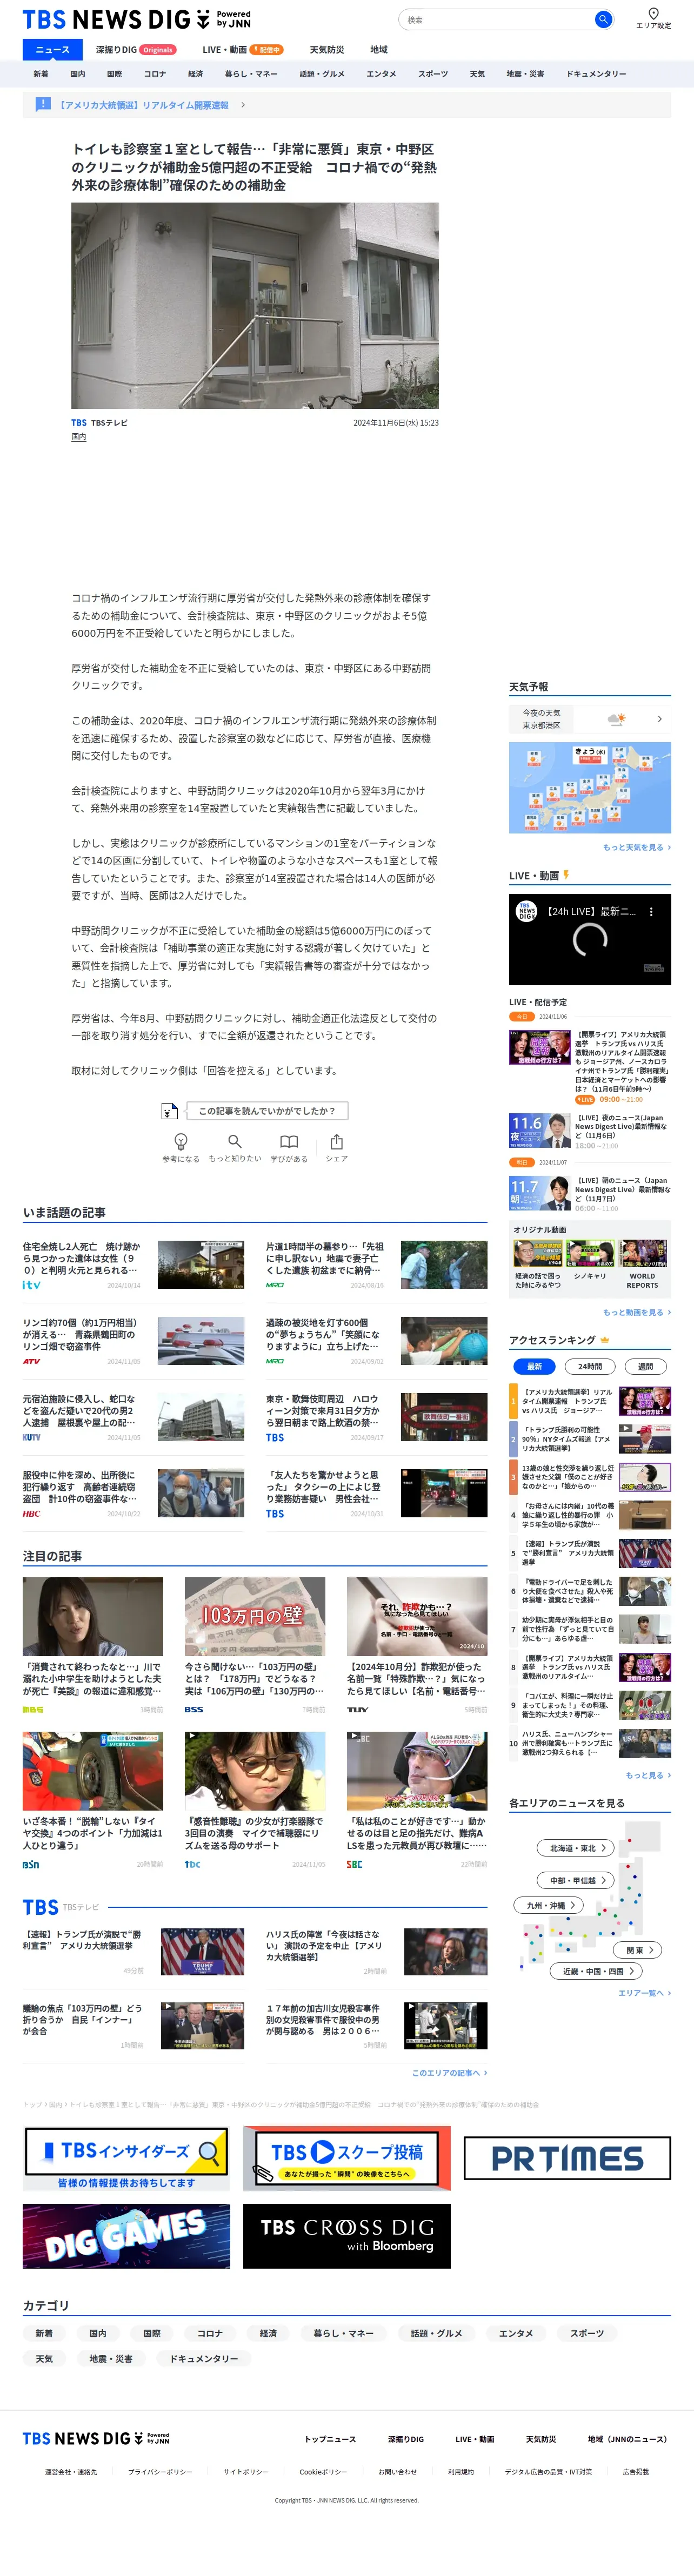Image resolution: width=694 pixels, height=2576 pixels.
Task: Select the コロナ category chip near the footer
Action: click(210, 2333)
